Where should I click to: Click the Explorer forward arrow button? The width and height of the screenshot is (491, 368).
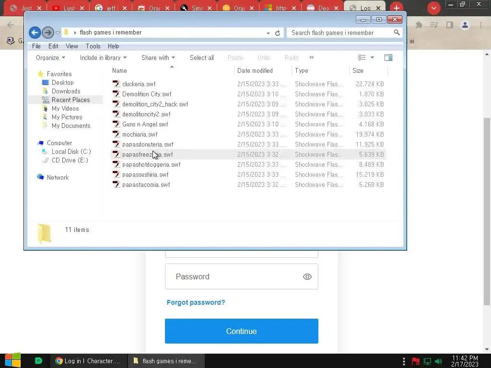[47, 33]
